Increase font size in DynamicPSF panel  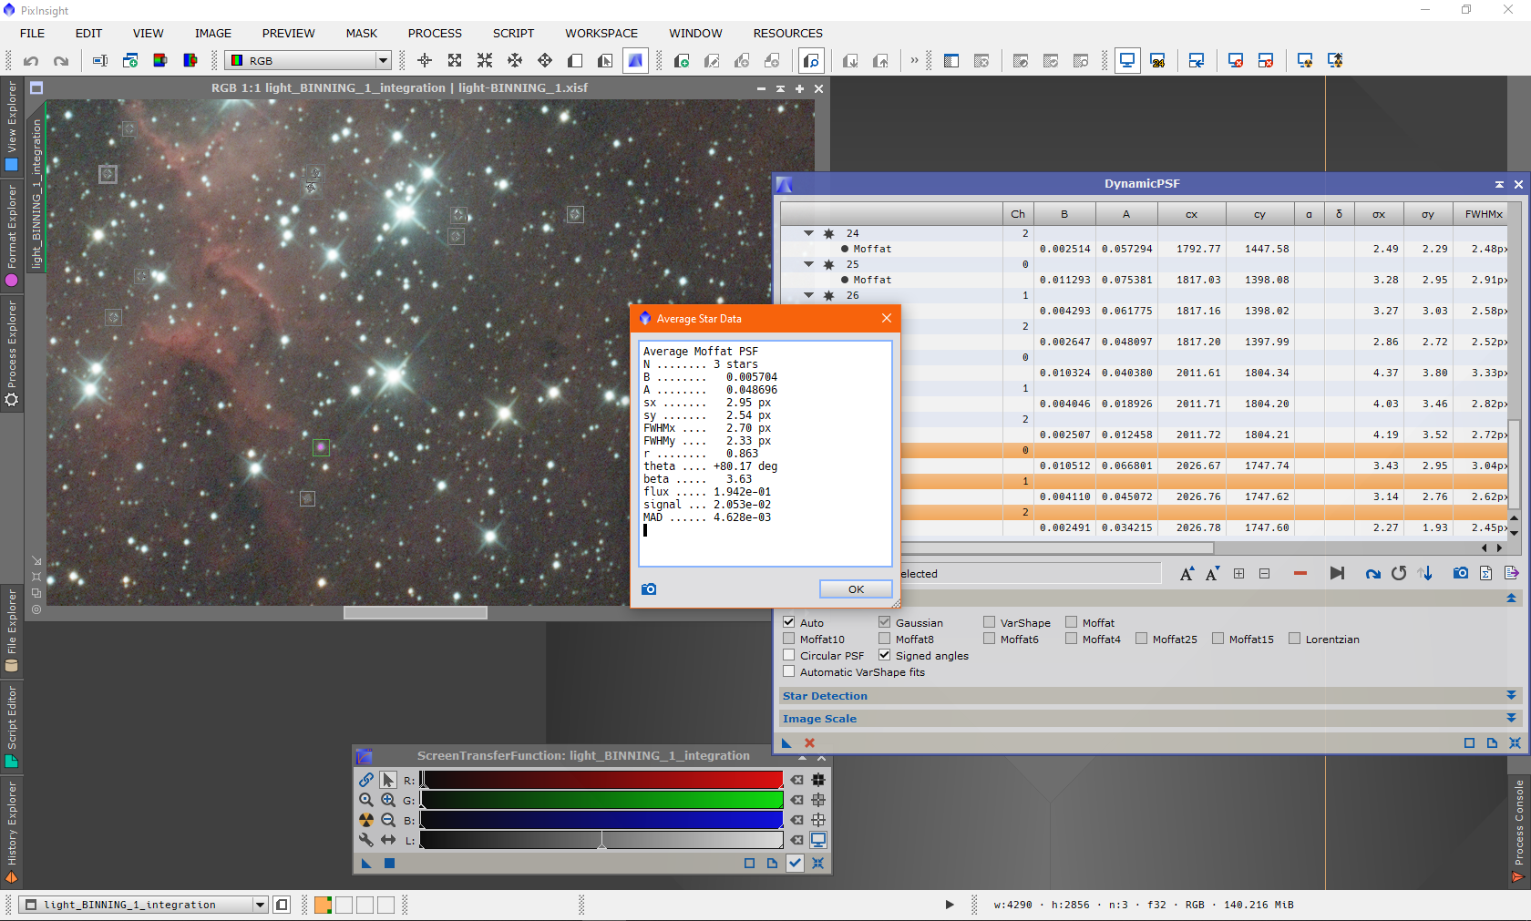click(x=1187, y=573)
